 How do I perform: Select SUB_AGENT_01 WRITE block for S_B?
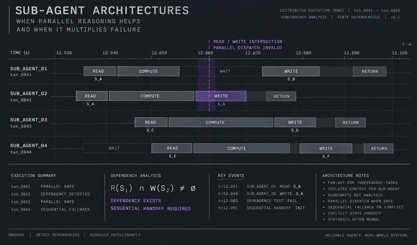(x=291, y=71)
